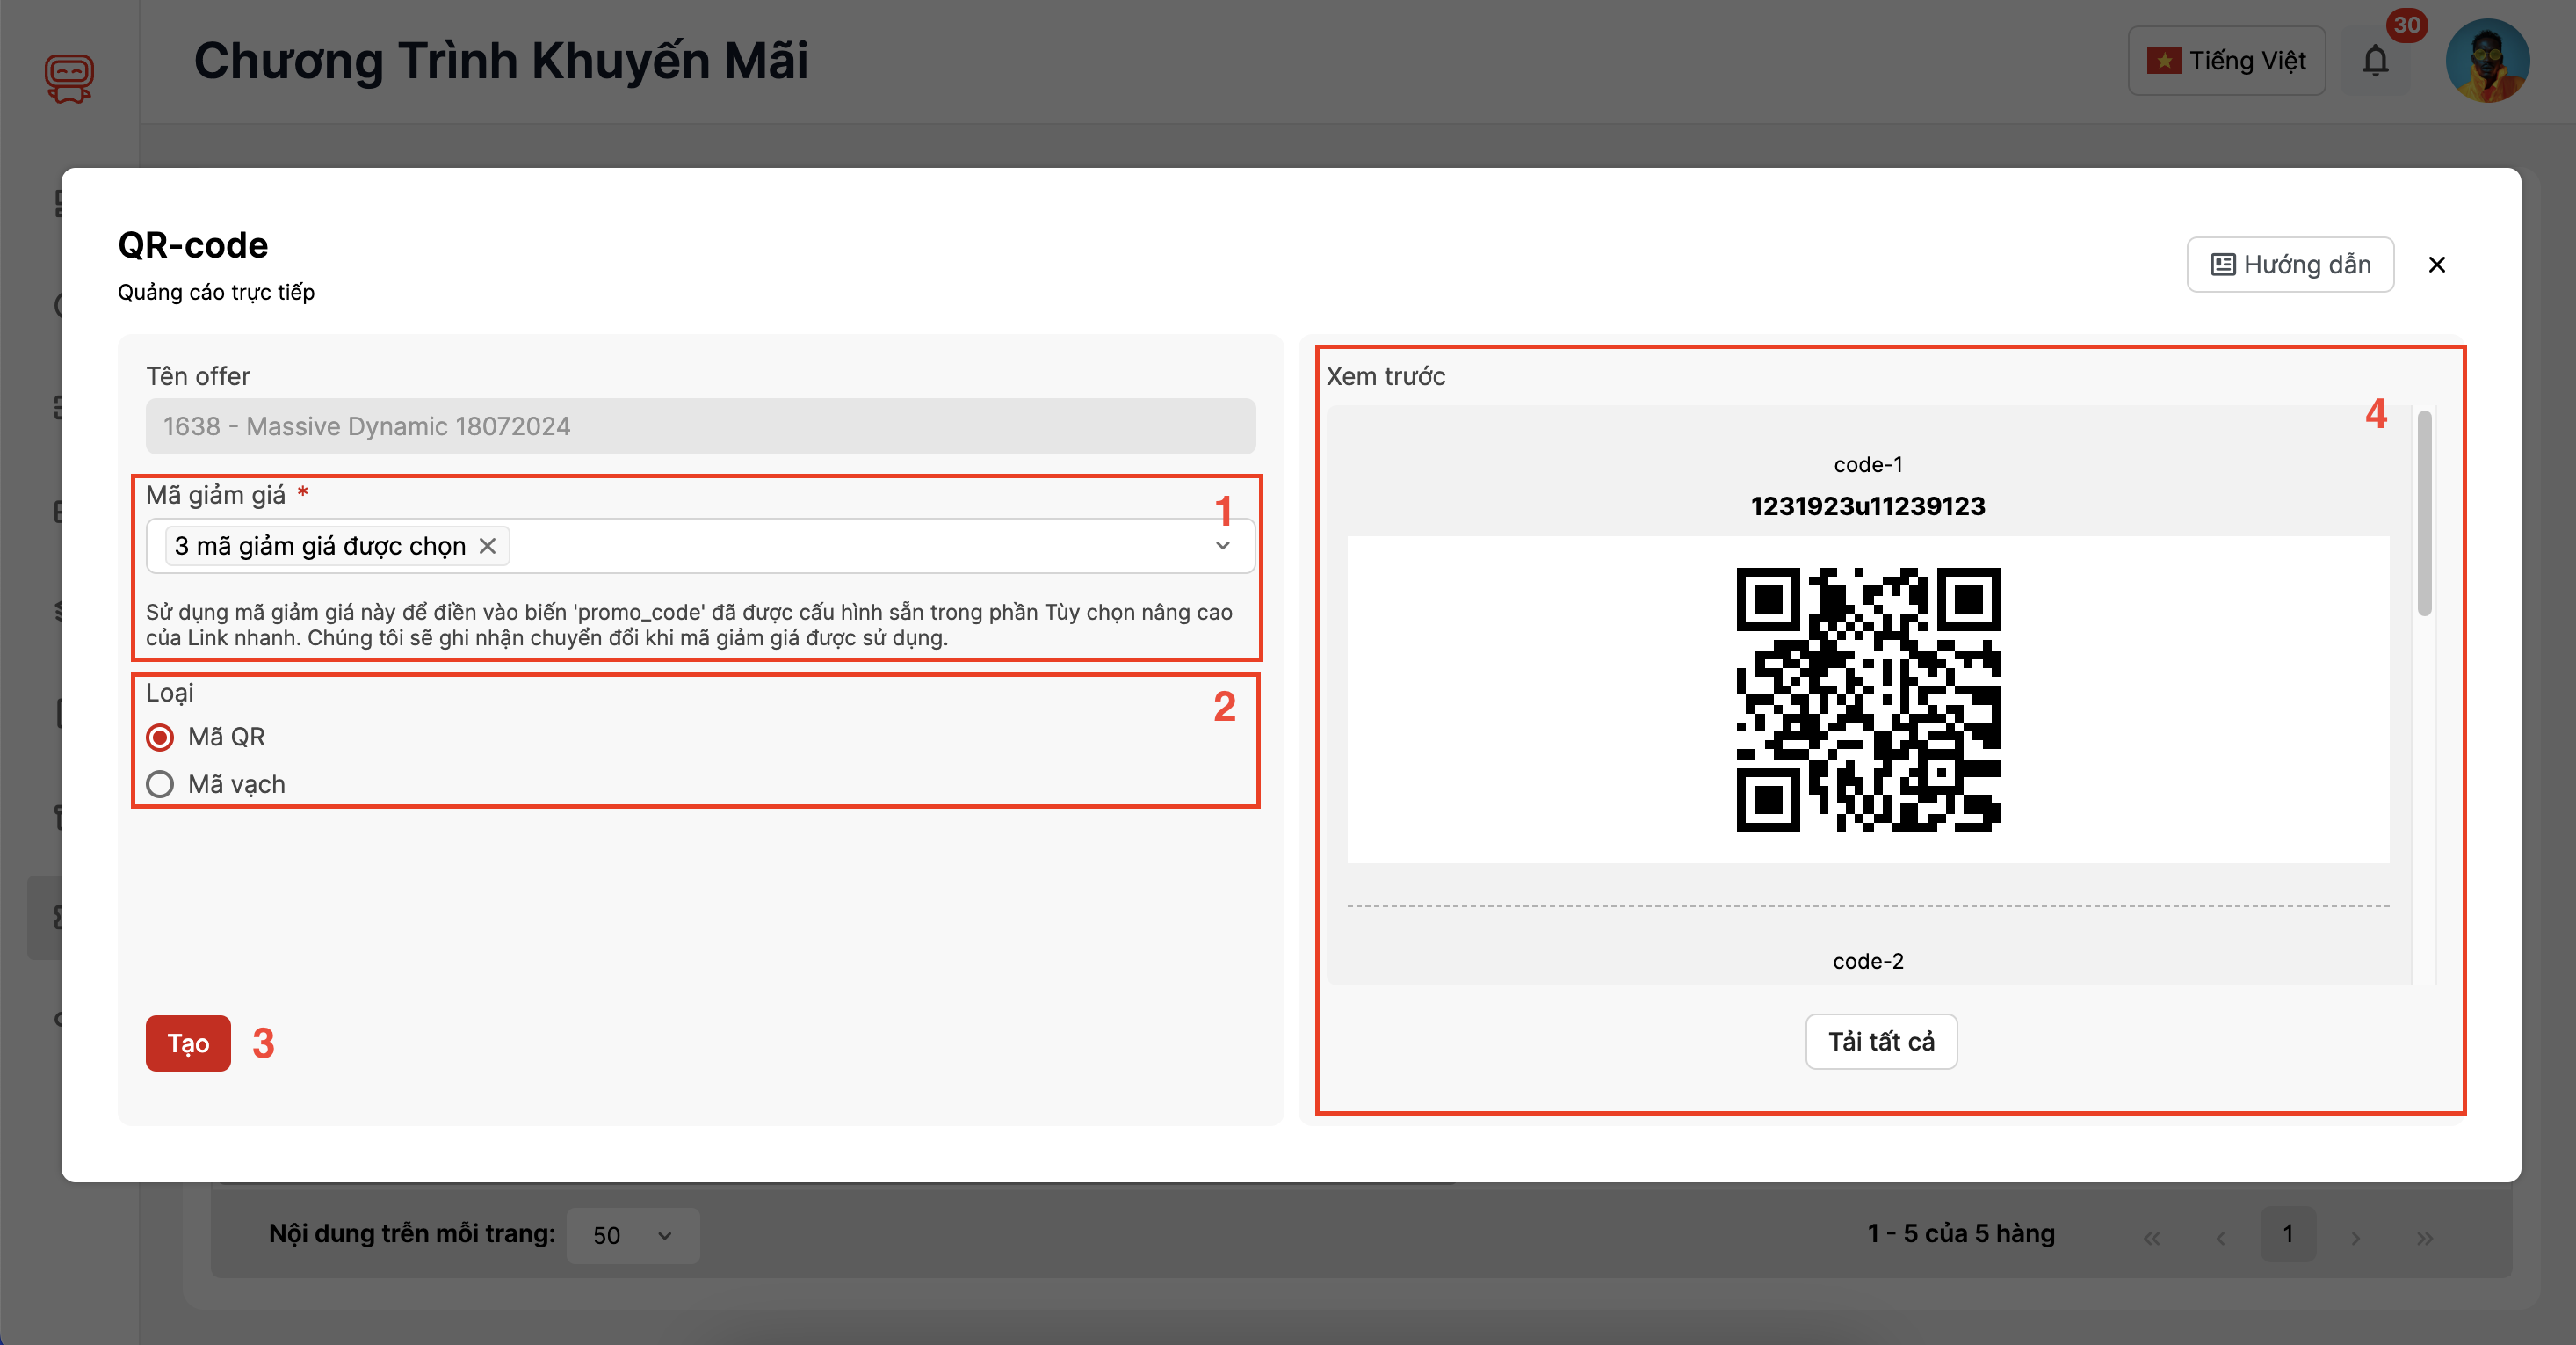
Task: Go to last page double-arrow
Action: coord(2424,1237)
